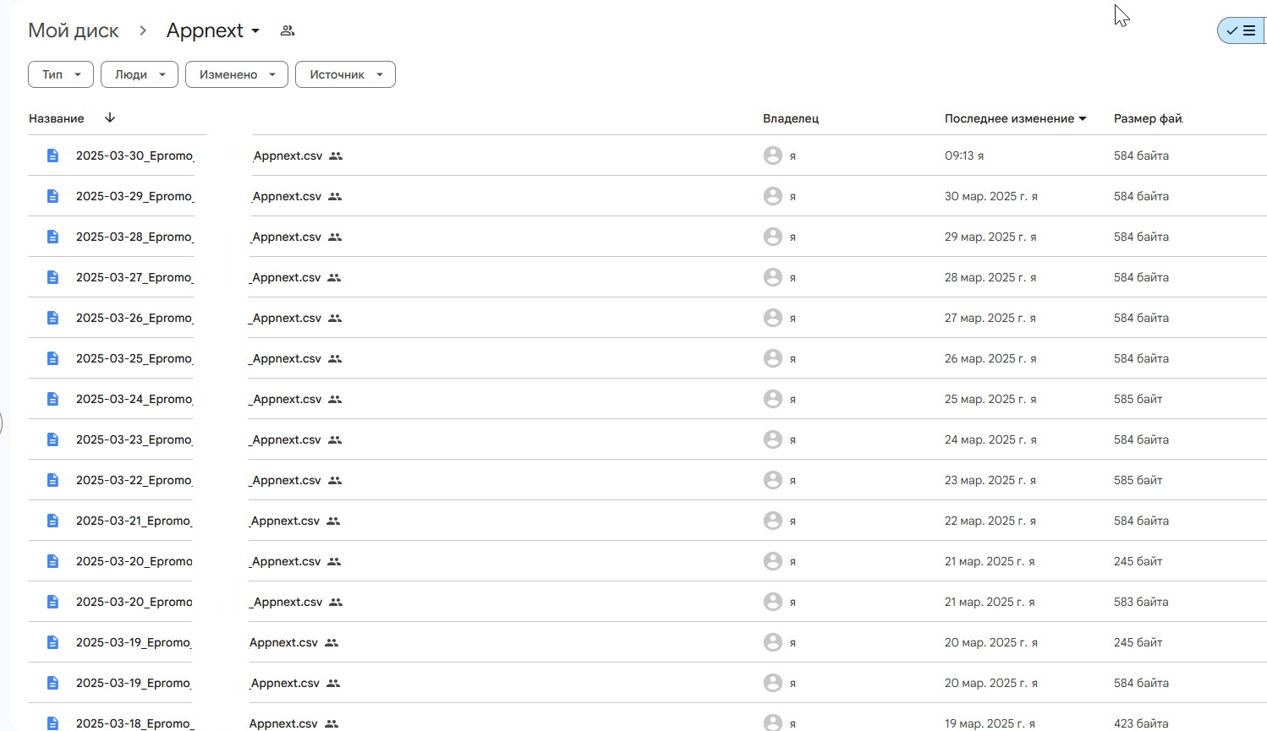Image resolution: width=1267 pixels, height=731 pixels.
Task: Click size 583 байта
Action: tap(1141, 602)
